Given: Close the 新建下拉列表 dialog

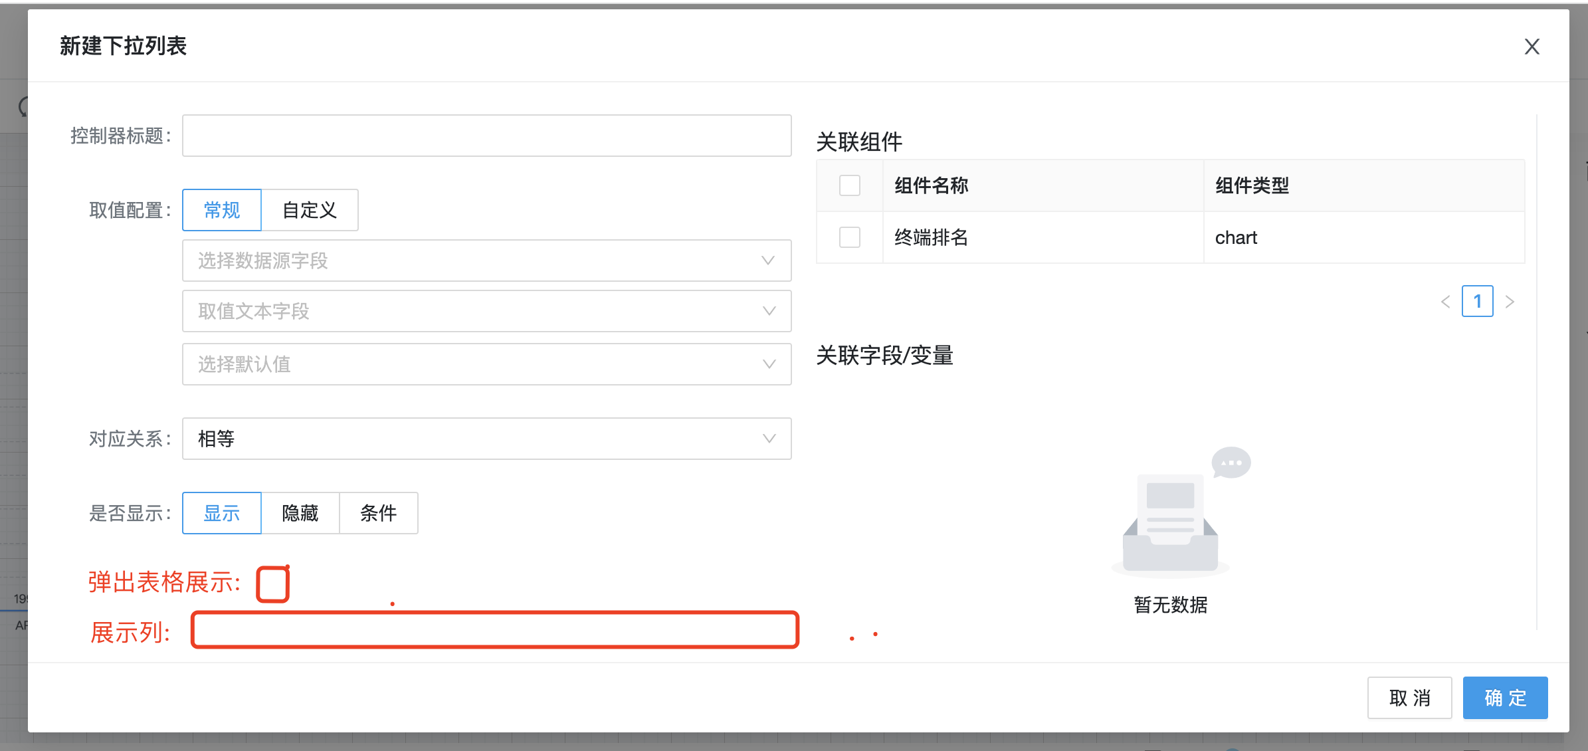Looking at the screenshot, I should click(x=1532, y=47).
